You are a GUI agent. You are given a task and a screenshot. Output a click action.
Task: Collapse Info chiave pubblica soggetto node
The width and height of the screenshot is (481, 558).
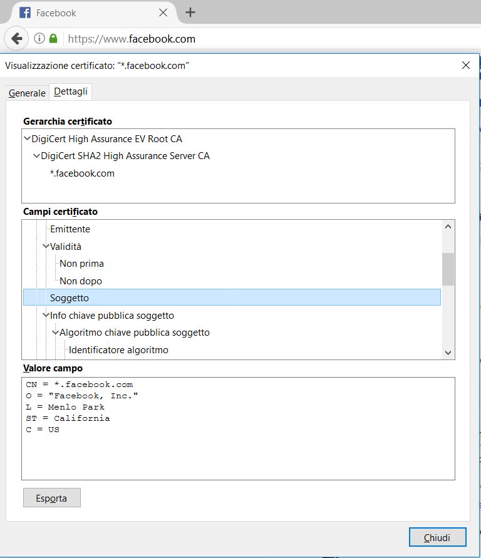(46, 315)
